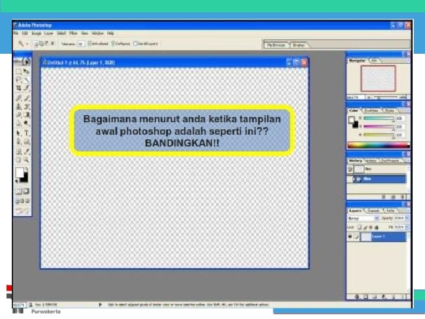Switch to the Swatches tab
Screen dimensions: 425x319
pos(370,110)
